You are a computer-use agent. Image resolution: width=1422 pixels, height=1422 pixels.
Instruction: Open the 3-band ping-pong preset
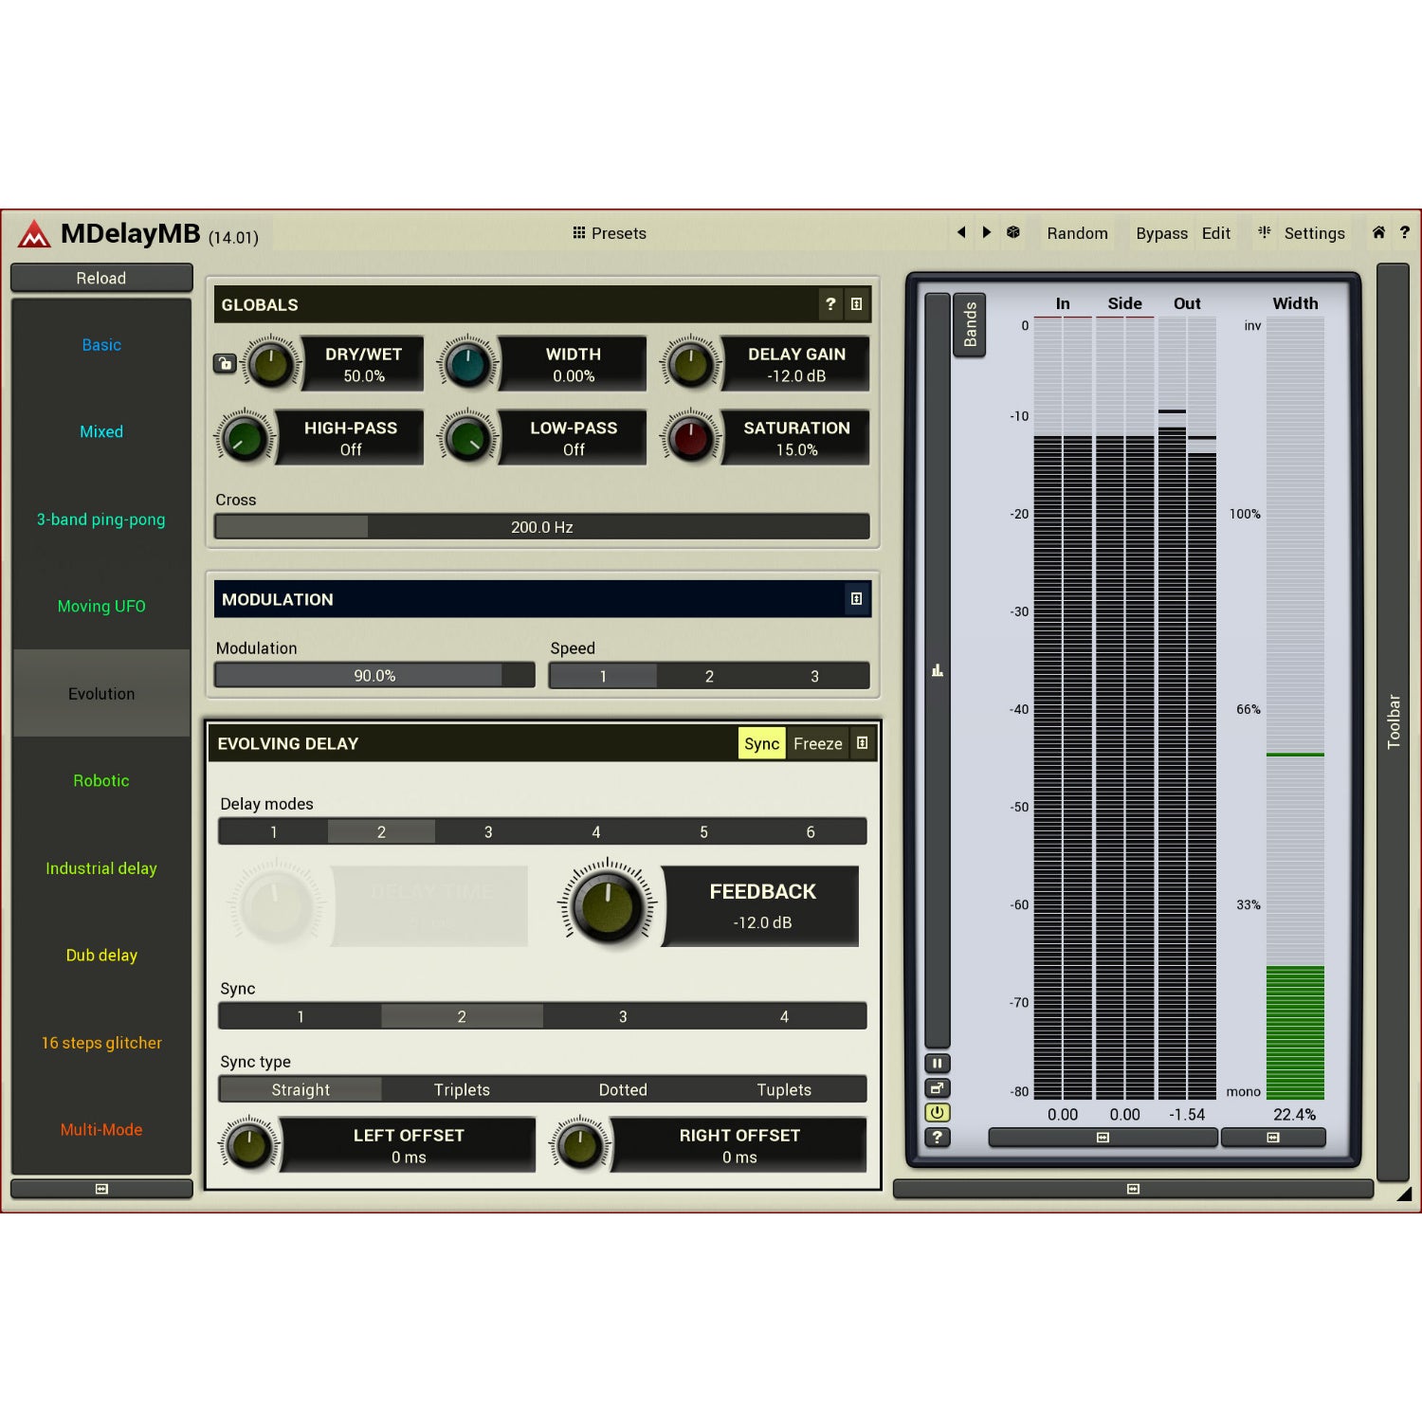pyautogui.click(x=101, y=520)
